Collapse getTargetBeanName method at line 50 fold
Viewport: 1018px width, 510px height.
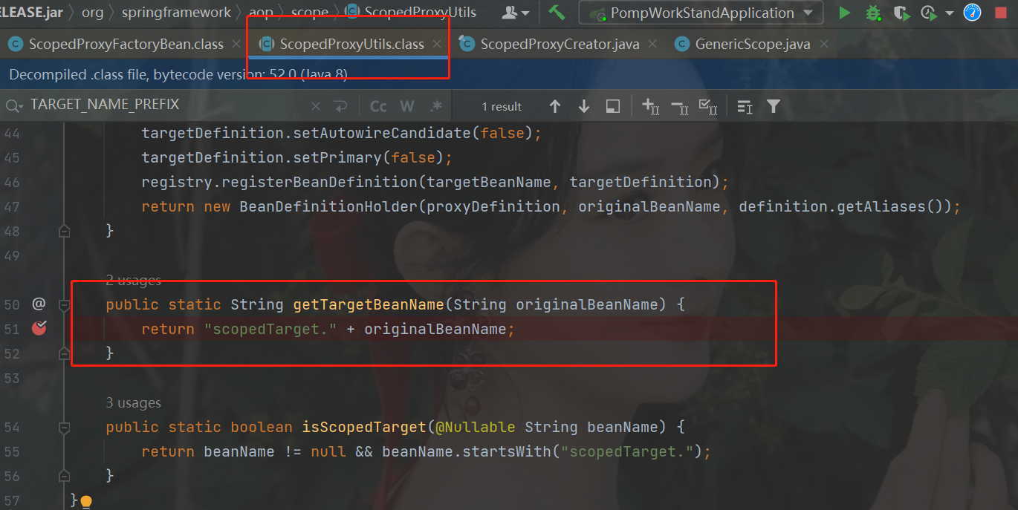point(65,304)
